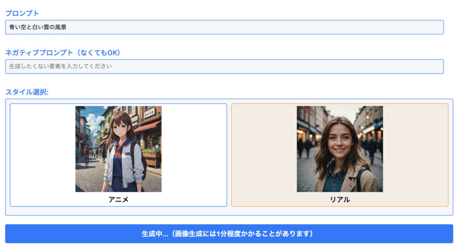Click the ネガティブプロンプト（なくてもOK）label
Screen dimensions: 461x249
point(63,53)
